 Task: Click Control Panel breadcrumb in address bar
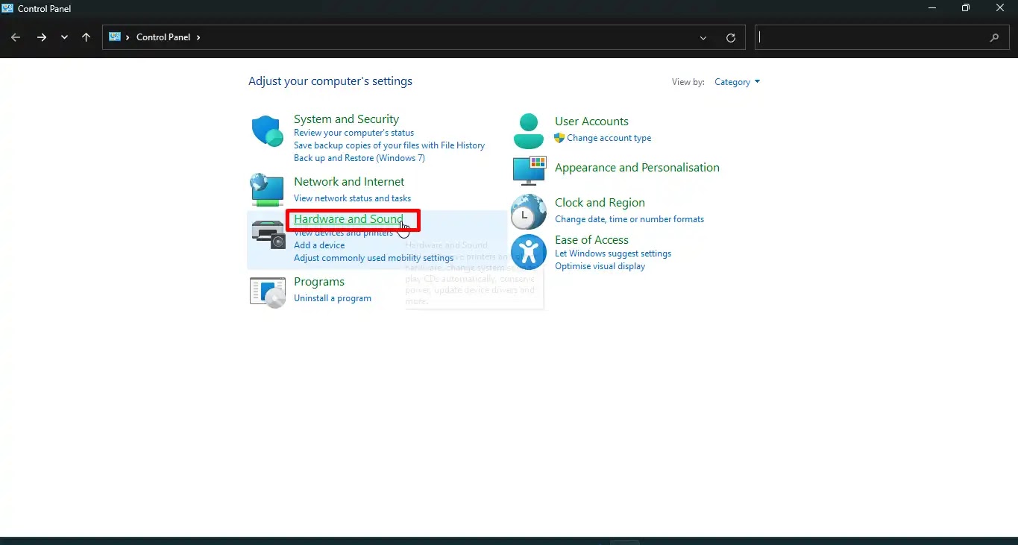coord(163,37)
